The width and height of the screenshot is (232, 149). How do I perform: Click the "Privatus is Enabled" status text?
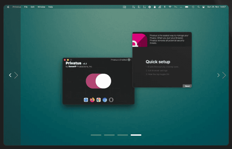coord(119,60)
